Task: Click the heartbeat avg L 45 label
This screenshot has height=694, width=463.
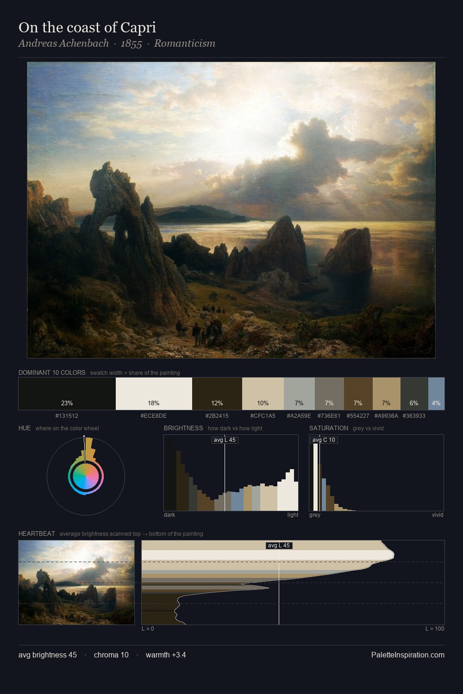Action: click(x=279, y=545)
